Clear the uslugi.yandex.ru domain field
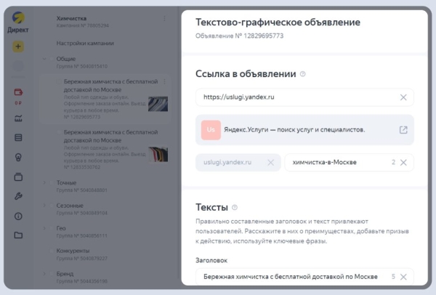The image size is (436, 295). pos(270,162)
